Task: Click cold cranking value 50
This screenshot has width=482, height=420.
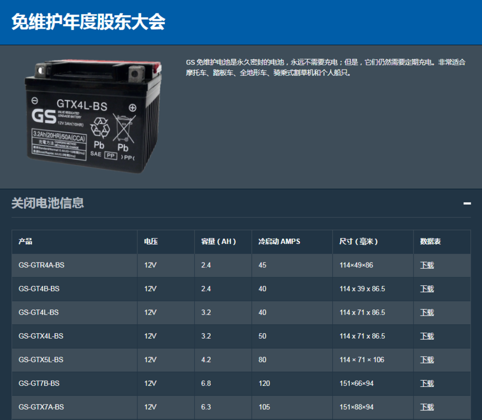Action: coord(262,336)
